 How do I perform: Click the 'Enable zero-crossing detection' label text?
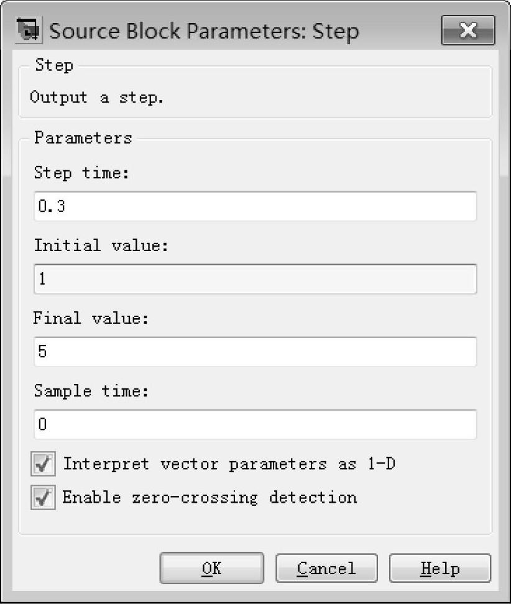click(209, 497)
